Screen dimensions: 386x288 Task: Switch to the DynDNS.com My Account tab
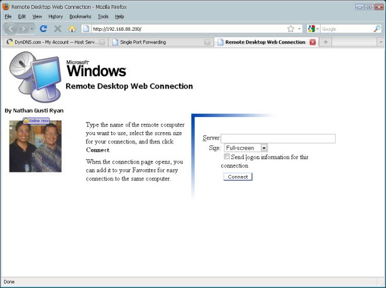click(x=55, y=42)
